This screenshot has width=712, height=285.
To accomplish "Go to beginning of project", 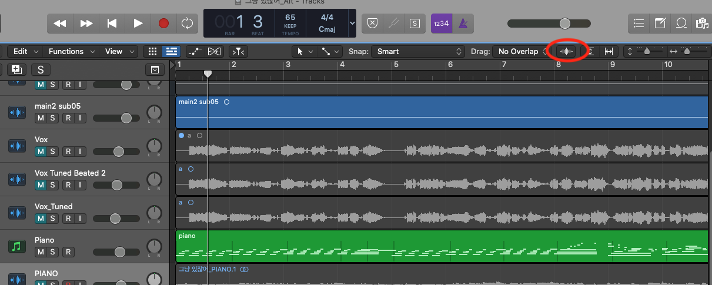I will coord(112,24).
